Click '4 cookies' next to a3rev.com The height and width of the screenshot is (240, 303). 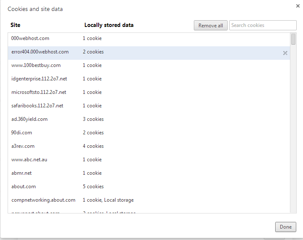(x=93, y=146)
